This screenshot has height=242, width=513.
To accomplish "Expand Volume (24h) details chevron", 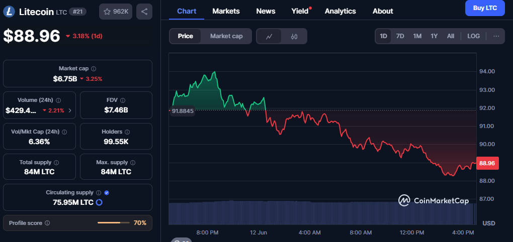I will [70, 110].
